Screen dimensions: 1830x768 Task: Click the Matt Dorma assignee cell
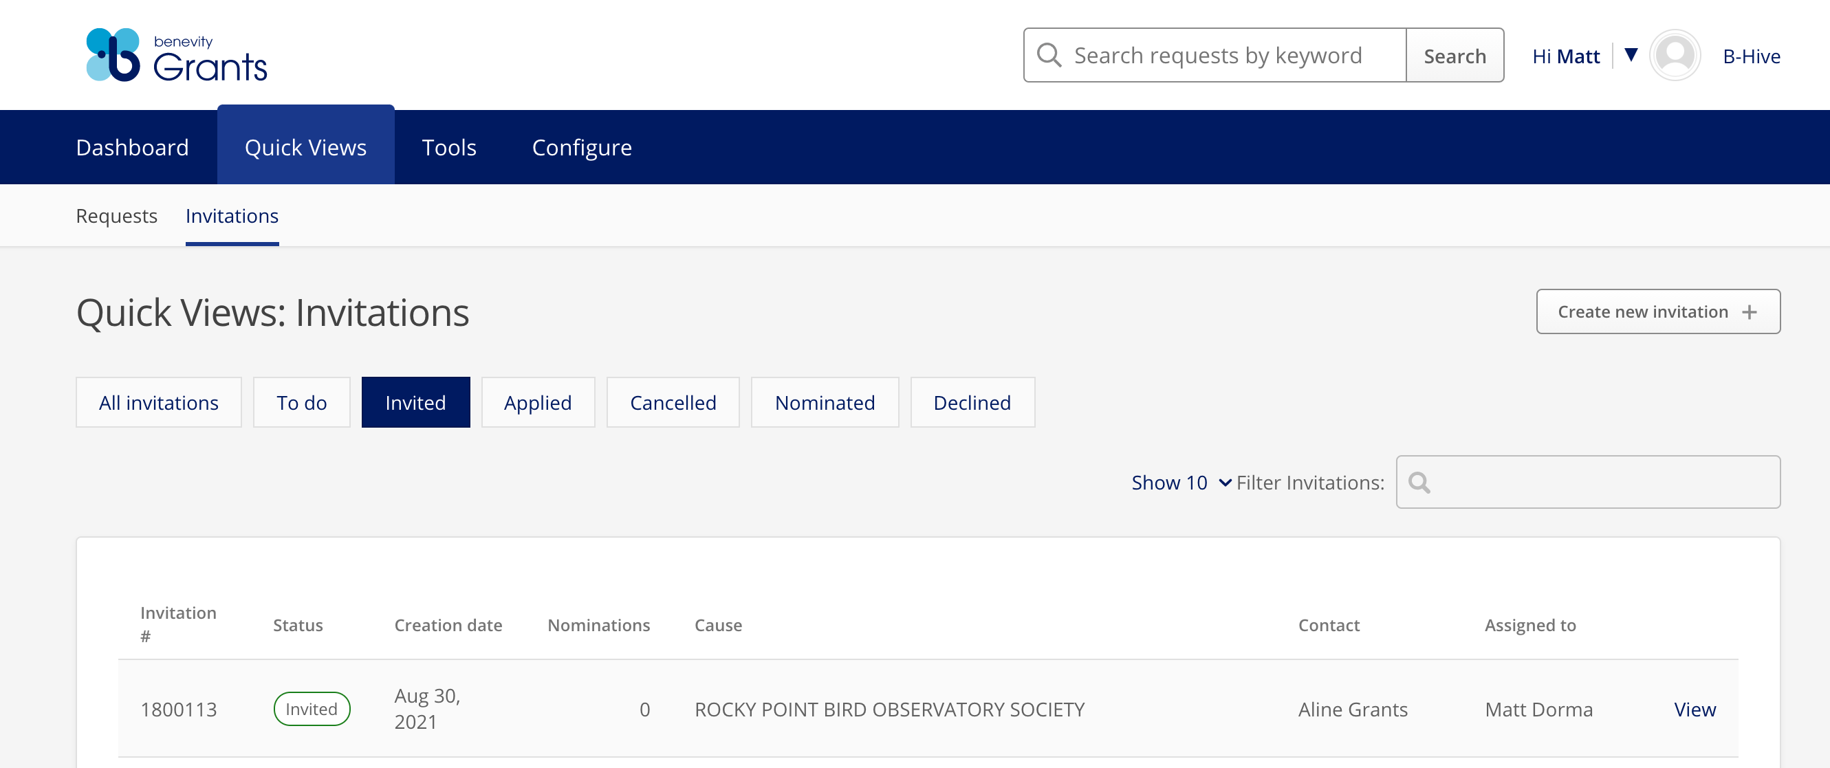1538,709
